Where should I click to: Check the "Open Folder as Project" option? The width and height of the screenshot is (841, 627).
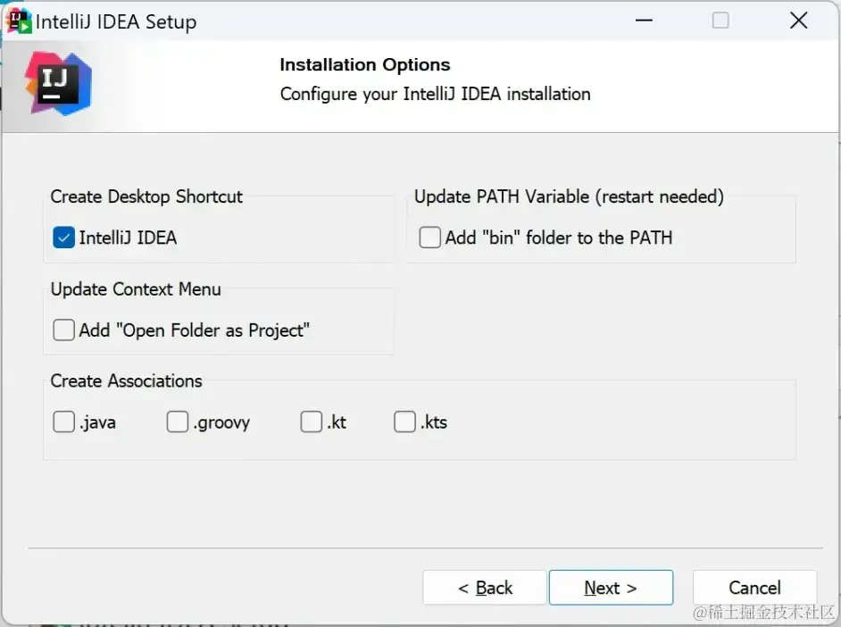[64, 330]
